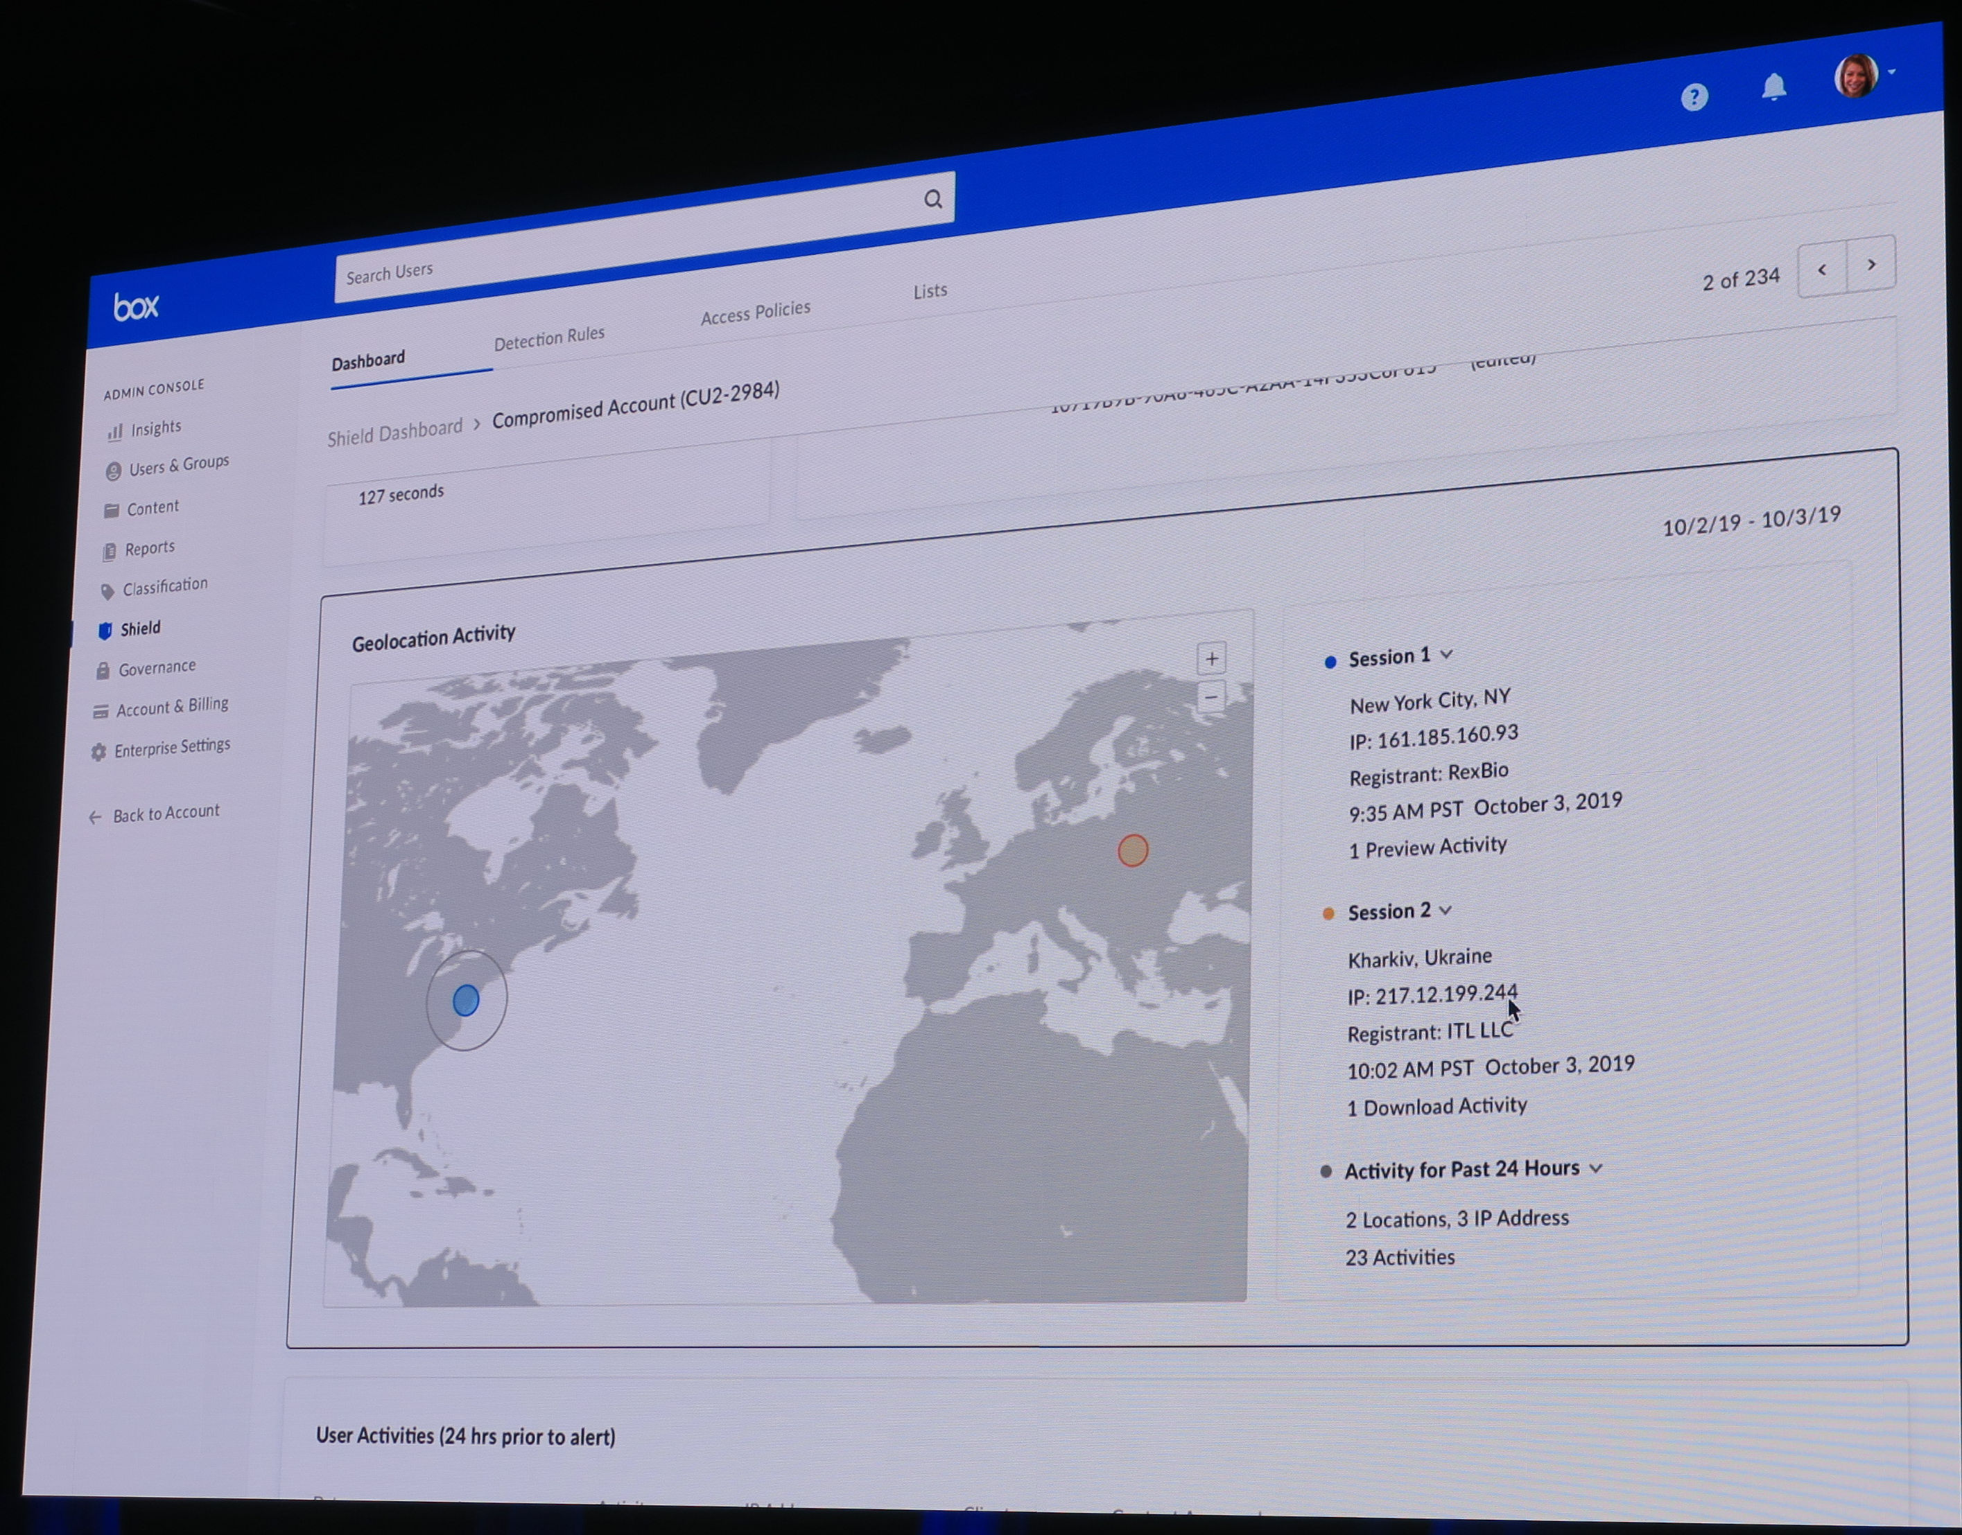Open Users & Groups section
Screen dimensions: 1962x1535
click(x=179, y=466)
